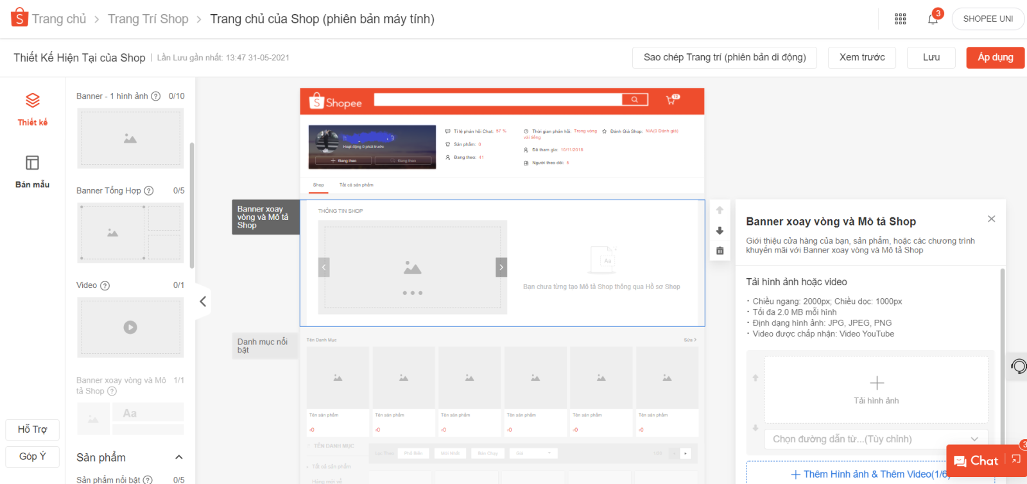The height and width of the screenshot is (484, 1027).
Task: Open the Bản mẫu templates panel
Action: click(x=33, y=171)
